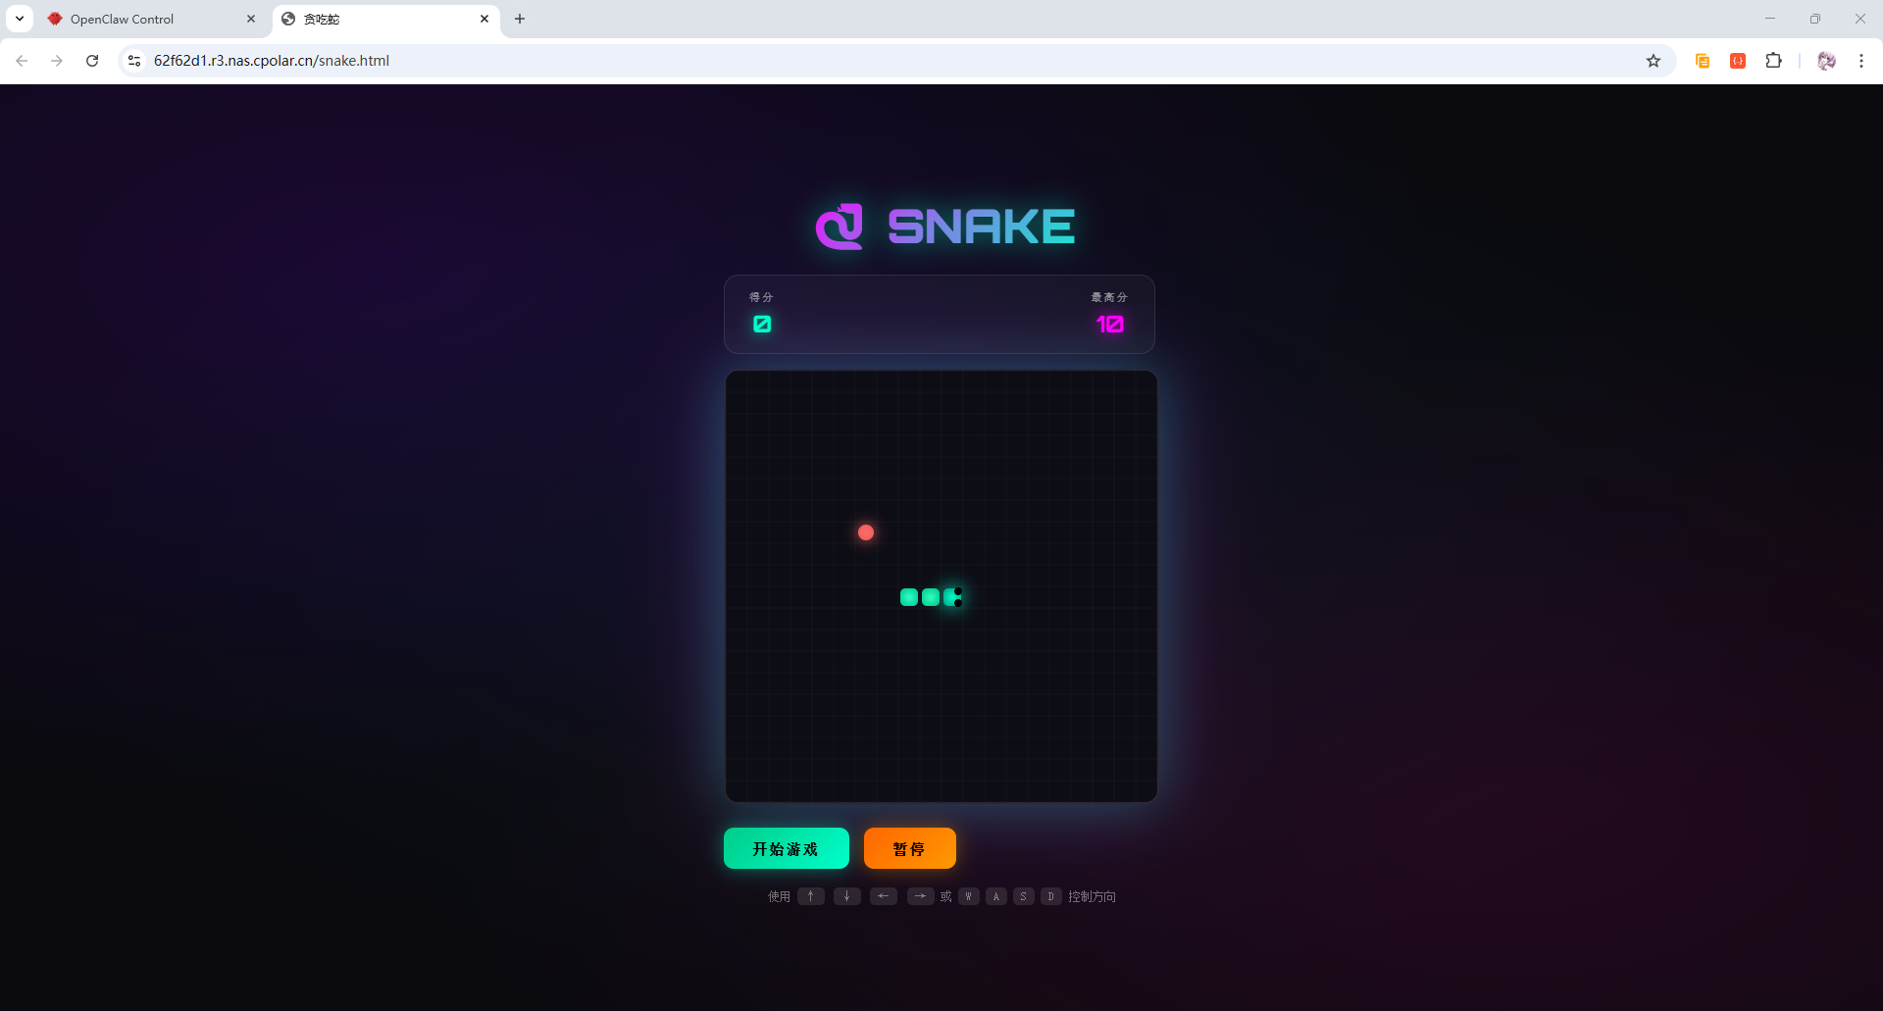Open site information icon in address bar
The height and width of the screenshot is (1011, 1883).
coord(133,61)
